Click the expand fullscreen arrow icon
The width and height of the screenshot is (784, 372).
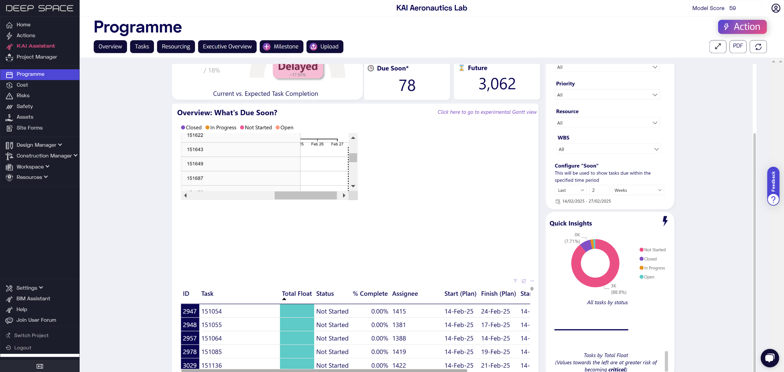pos(718,47)
